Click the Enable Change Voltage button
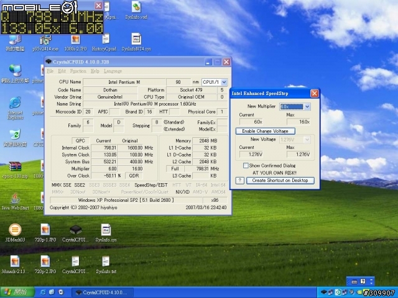Viewport: 398px width, 298px height. (266, 131)
